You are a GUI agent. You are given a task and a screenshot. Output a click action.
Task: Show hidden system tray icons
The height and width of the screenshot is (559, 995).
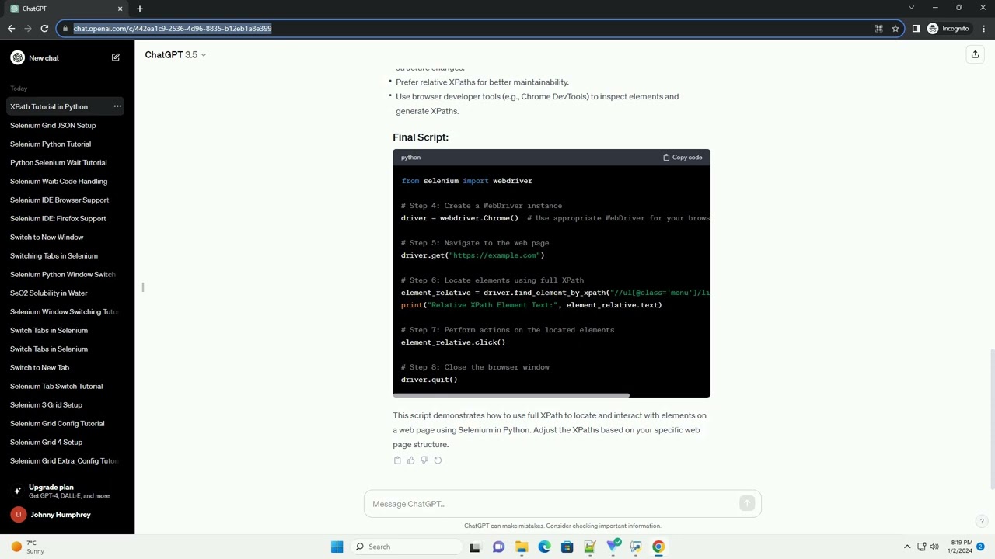coord(906,547)
